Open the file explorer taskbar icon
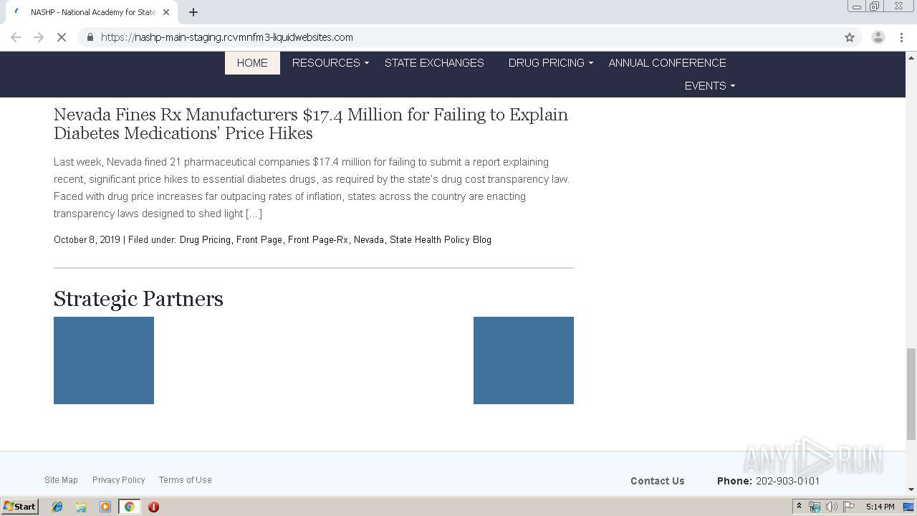The width and height of the screenshot is (917, 516). click(81, 507)
